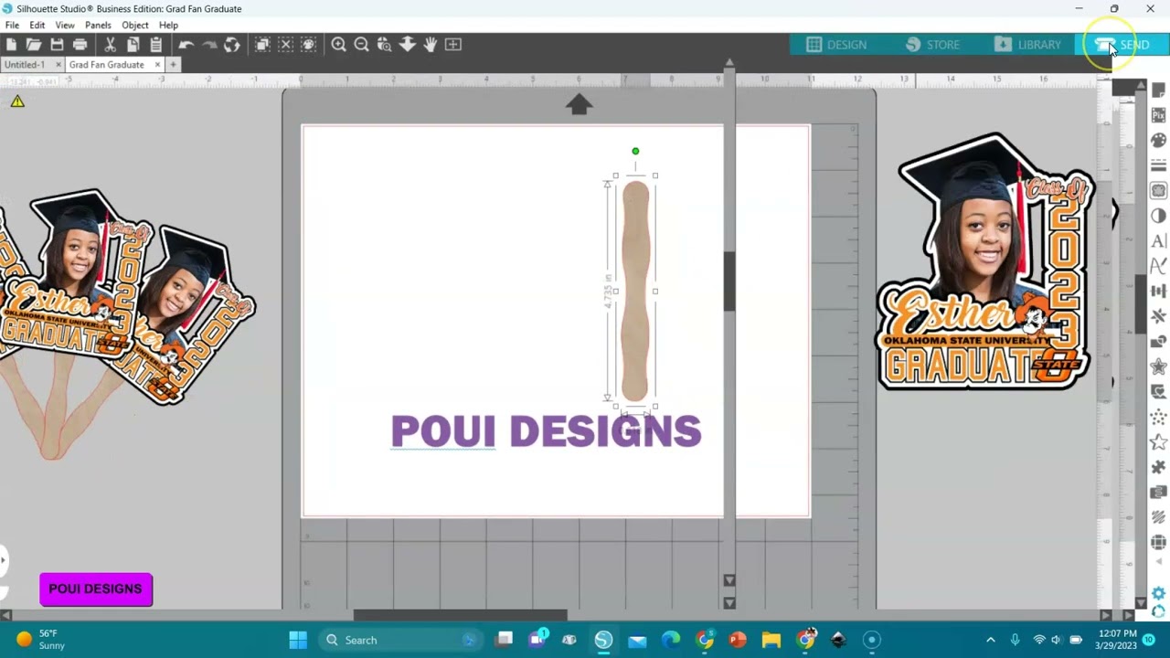Open the Pix pixel scan panel
The height and width of the screenshot is (658, 1170).
[1158, 115]
